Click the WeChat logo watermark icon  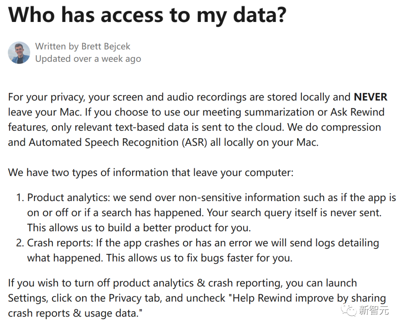pyautogui.click(x=349, y=310)
